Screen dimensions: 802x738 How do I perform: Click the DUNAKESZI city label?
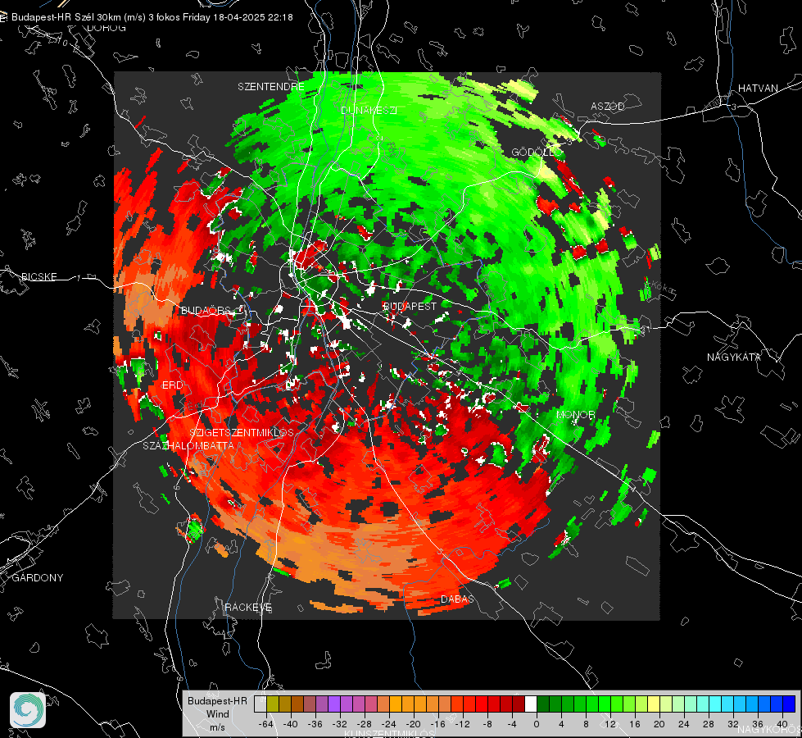click(x=369, y=110)
